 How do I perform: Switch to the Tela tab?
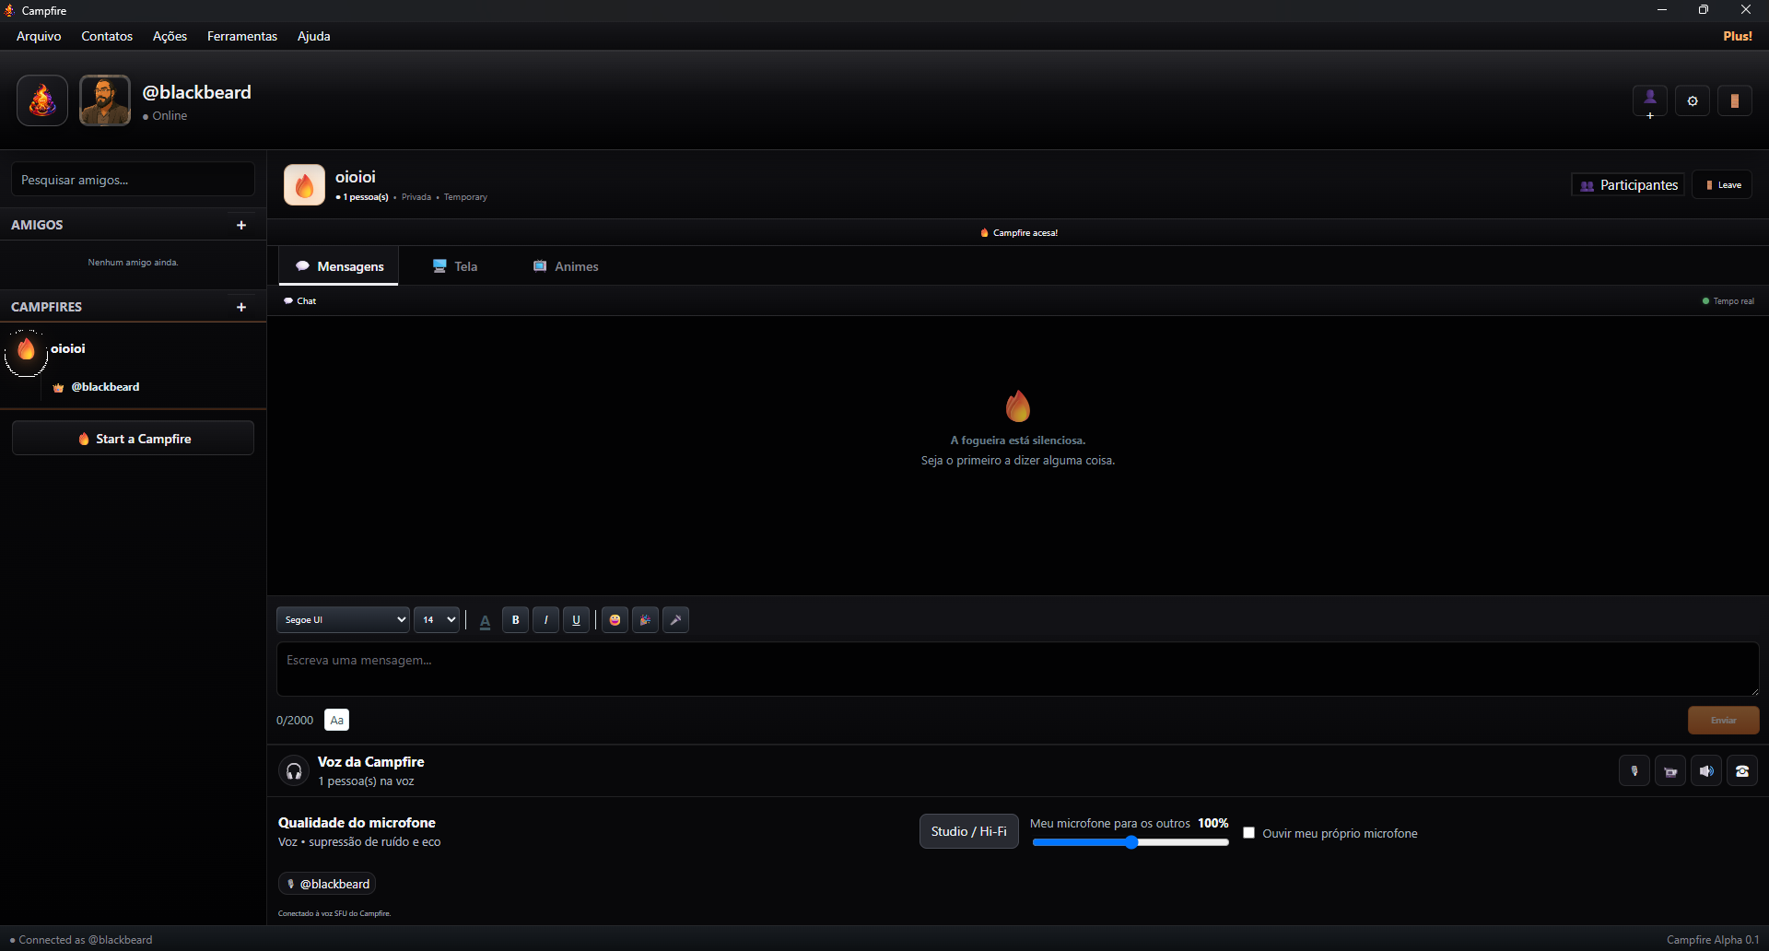point(455,266)
